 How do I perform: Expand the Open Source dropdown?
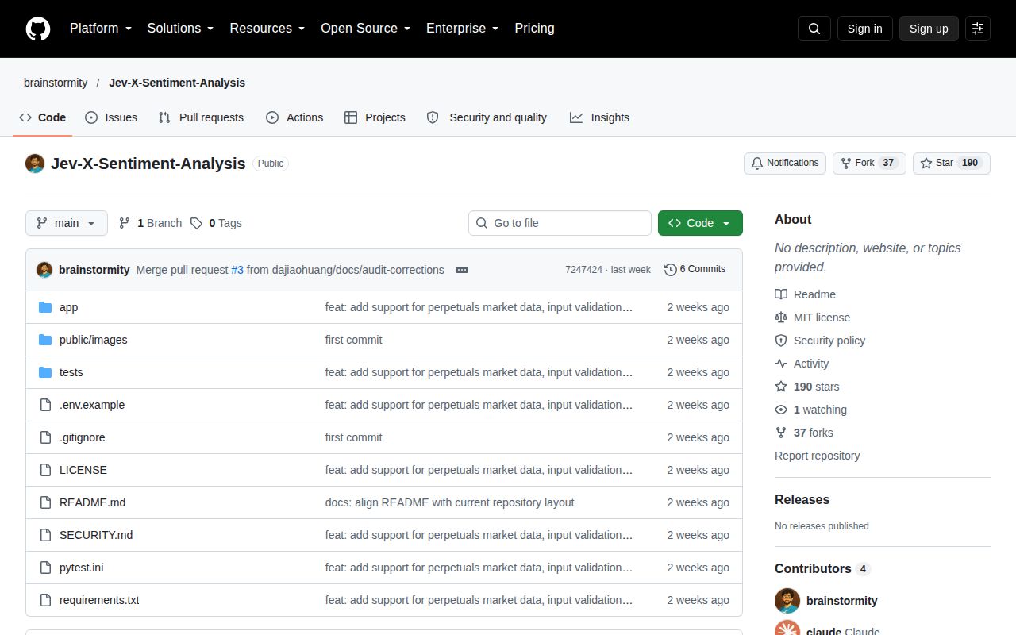pos(366,29)
